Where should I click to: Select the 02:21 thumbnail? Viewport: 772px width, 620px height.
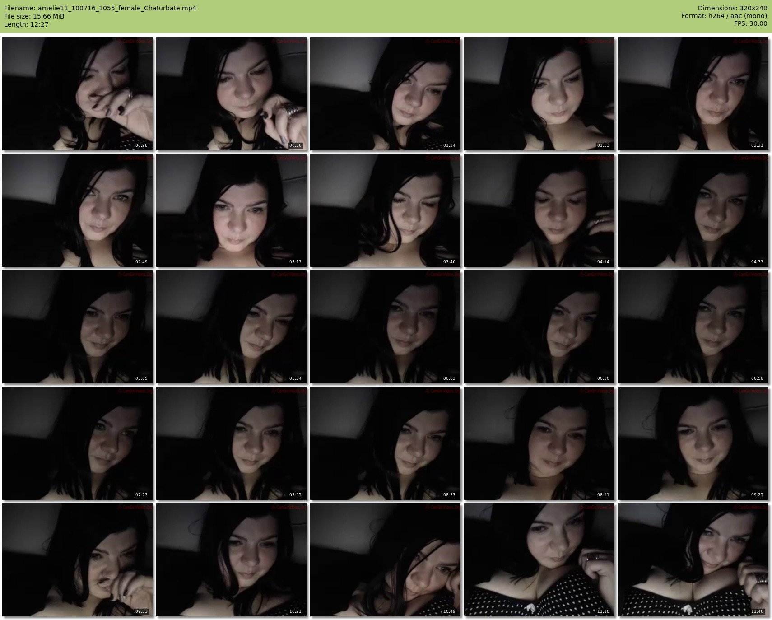point(693,94)
